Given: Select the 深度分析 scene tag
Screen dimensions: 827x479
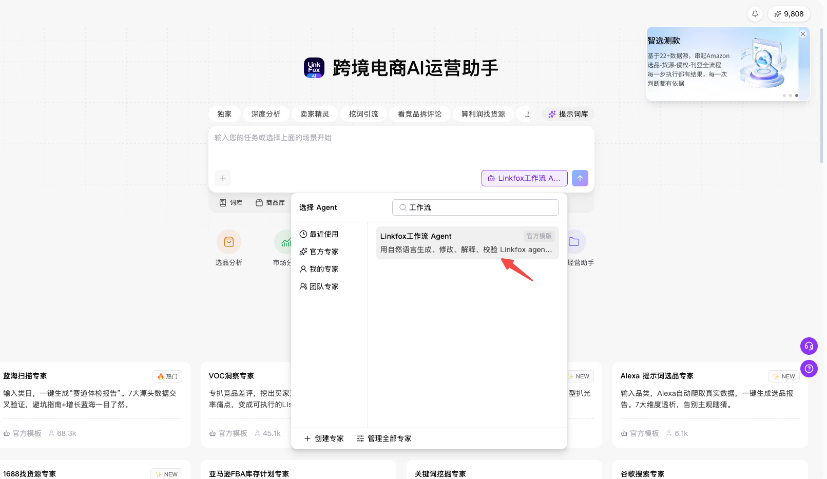Looking at the screenshot, I should point(266,114).
